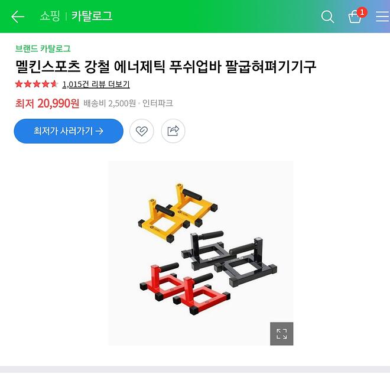Go back using the left arrow icon
Screen dimensions: 390x377
click(x=18, y=17)
